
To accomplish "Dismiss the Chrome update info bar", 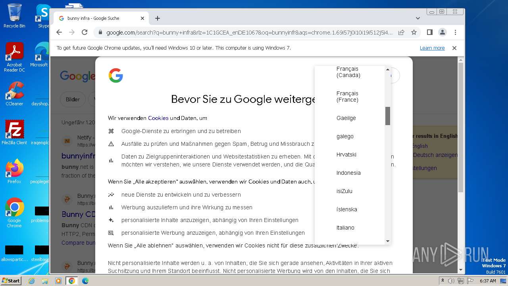I will click(x=454, y=48).
